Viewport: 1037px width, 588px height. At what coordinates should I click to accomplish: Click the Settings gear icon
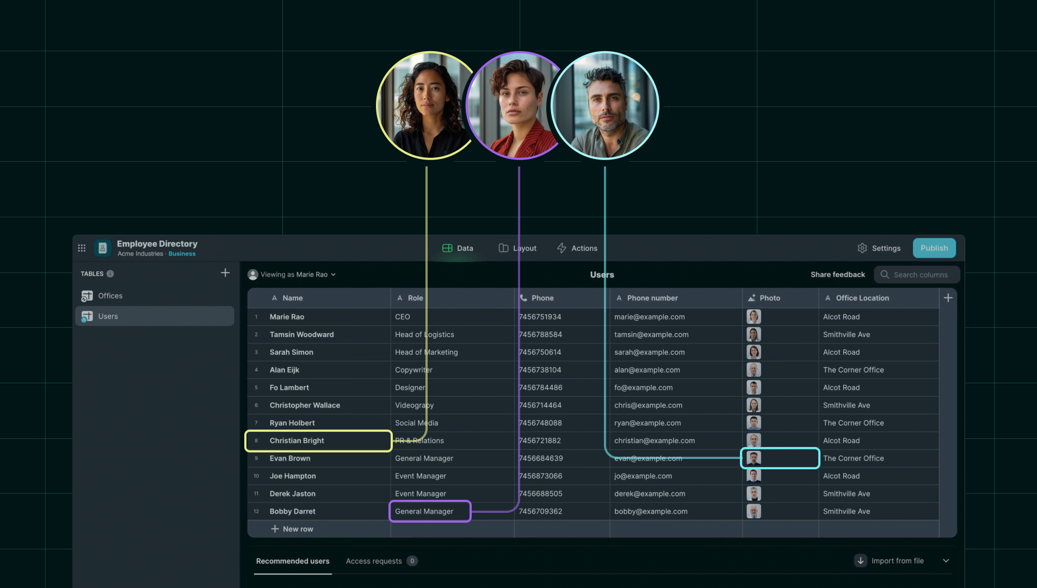[x=862, y=248]
